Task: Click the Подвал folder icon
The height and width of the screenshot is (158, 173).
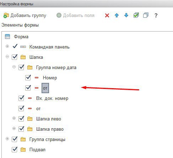Action: point(23,149)
